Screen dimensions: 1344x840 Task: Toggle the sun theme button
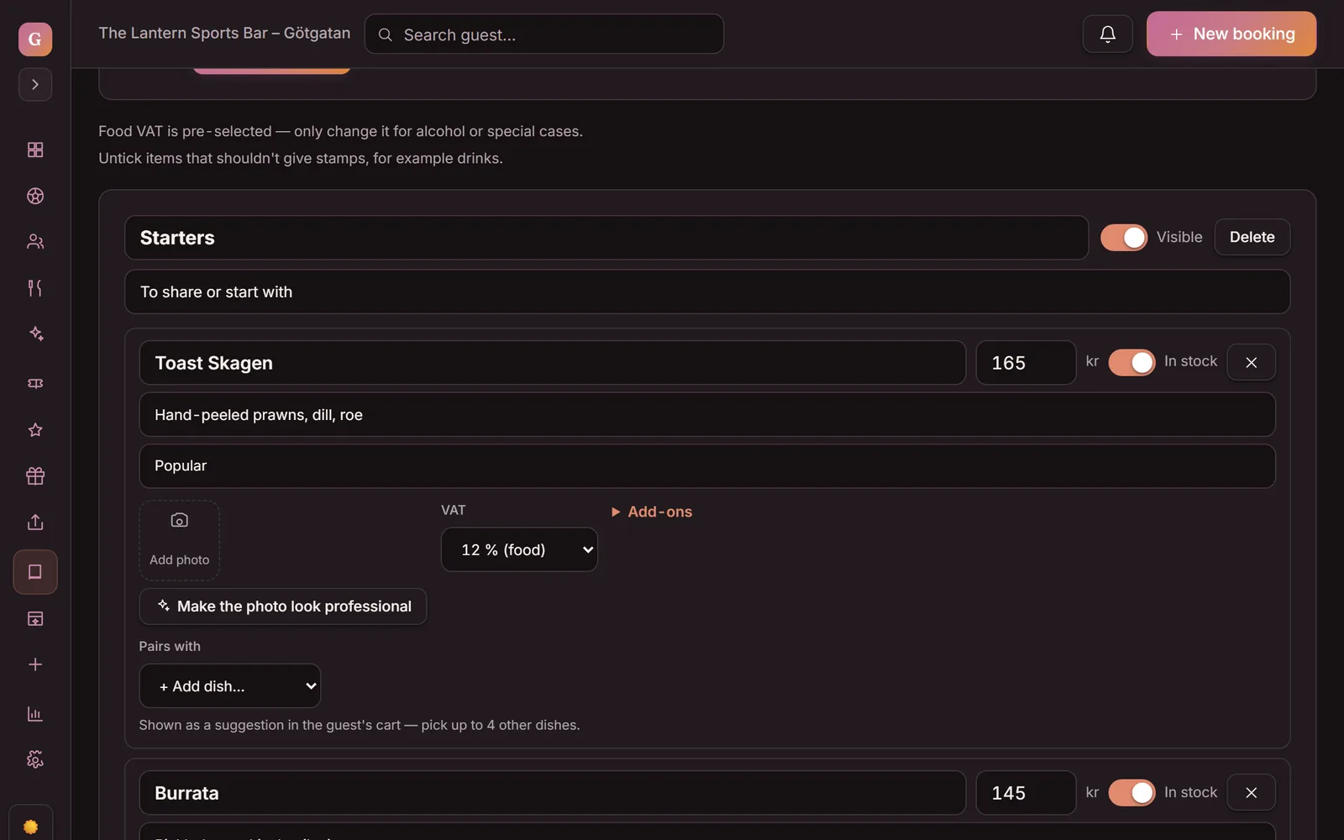click(31, 827)
